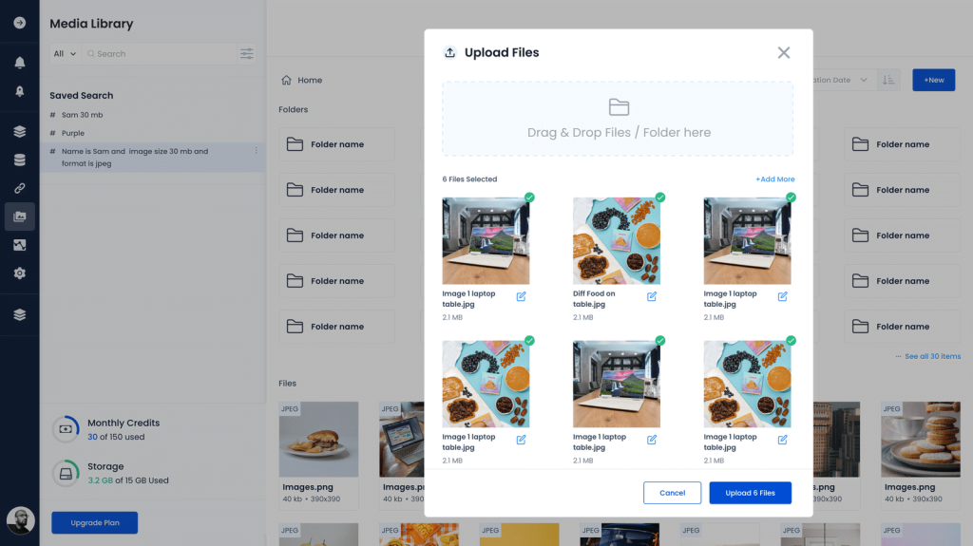Open the search filter sliders icon
The height and width of the screenshot is (546, 973).
tap(247, 54)
